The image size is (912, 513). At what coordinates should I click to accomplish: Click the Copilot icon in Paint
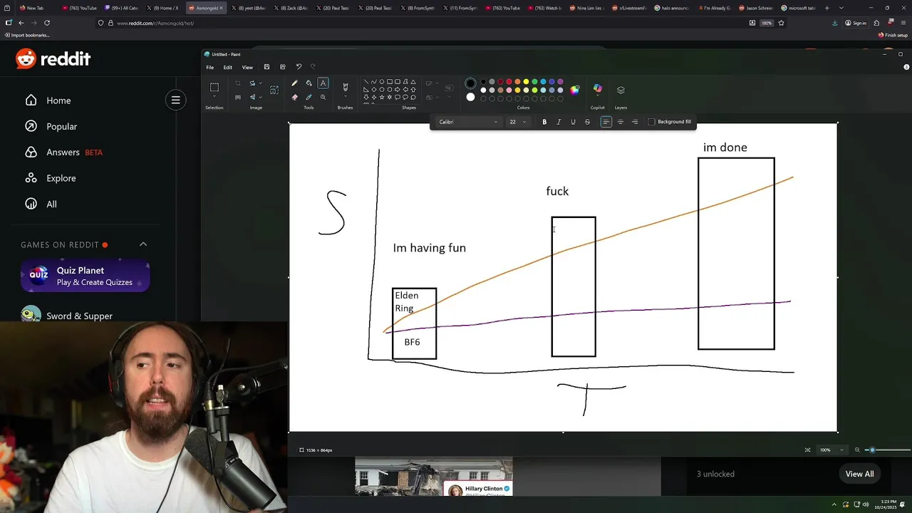(598, 89)
